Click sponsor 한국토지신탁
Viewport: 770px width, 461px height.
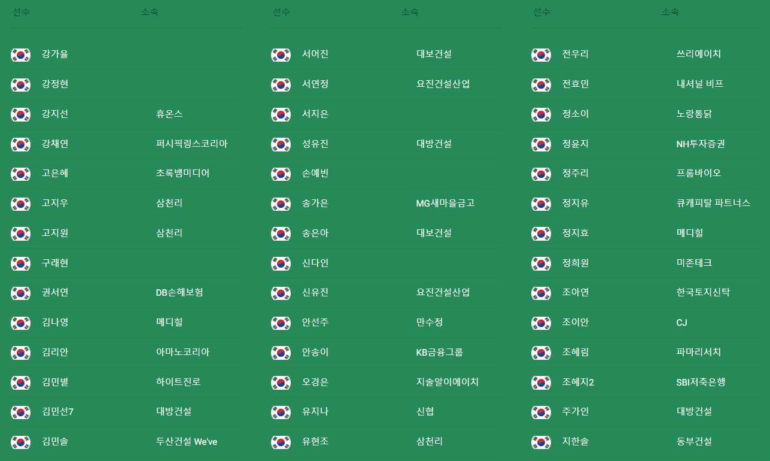703,292
